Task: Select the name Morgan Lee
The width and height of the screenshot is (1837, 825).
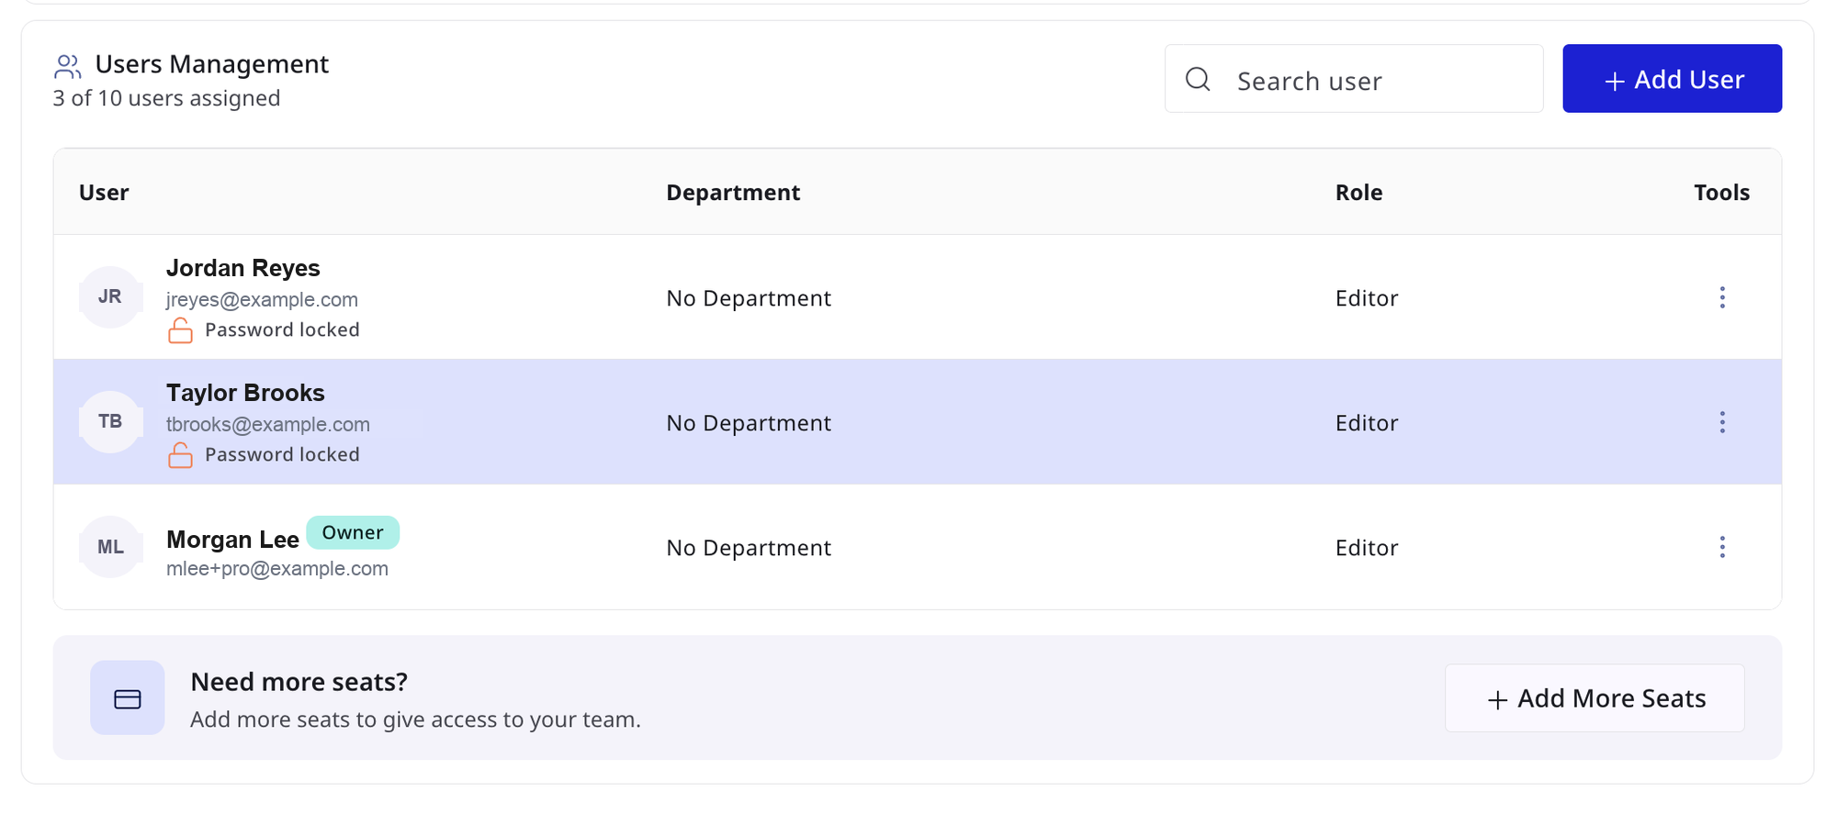Action: click(232, 540)
